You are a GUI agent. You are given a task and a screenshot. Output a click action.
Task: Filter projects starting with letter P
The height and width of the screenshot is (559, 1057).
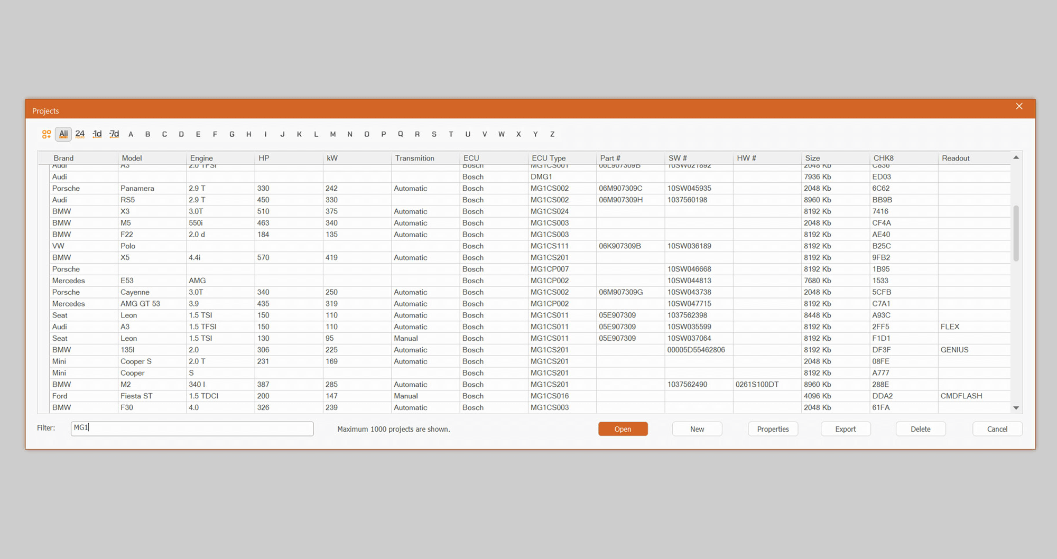(x=384, y=134)
